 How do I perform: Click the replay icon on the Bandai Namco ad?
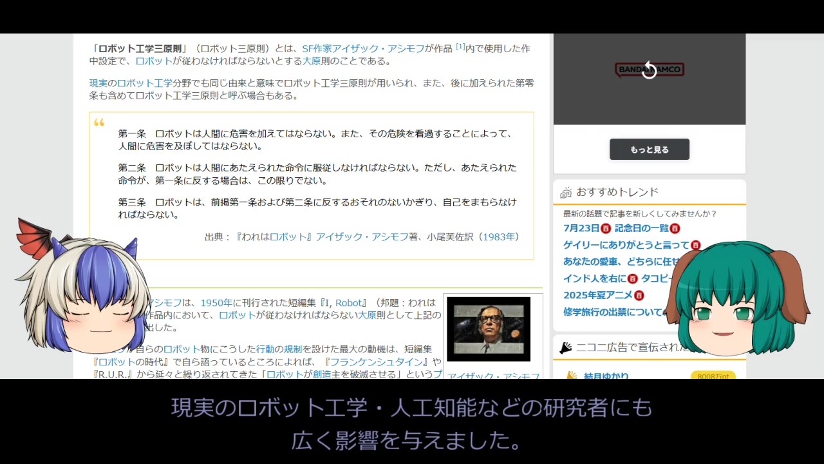pyautogui.click(x=649, y=70)
